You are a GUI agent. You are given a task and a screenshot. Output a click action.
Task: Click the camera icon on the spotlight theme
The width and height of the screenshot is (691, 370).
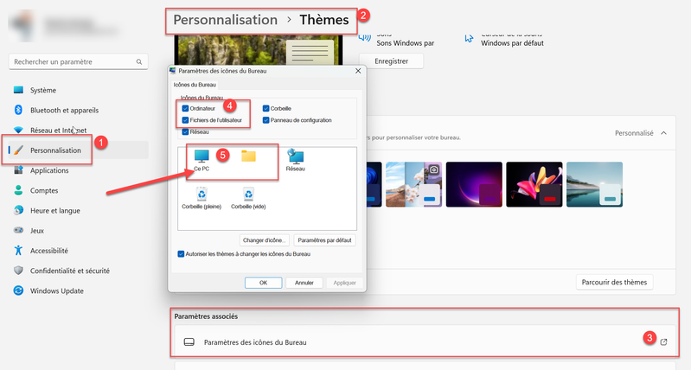click(x=433, y=169)
